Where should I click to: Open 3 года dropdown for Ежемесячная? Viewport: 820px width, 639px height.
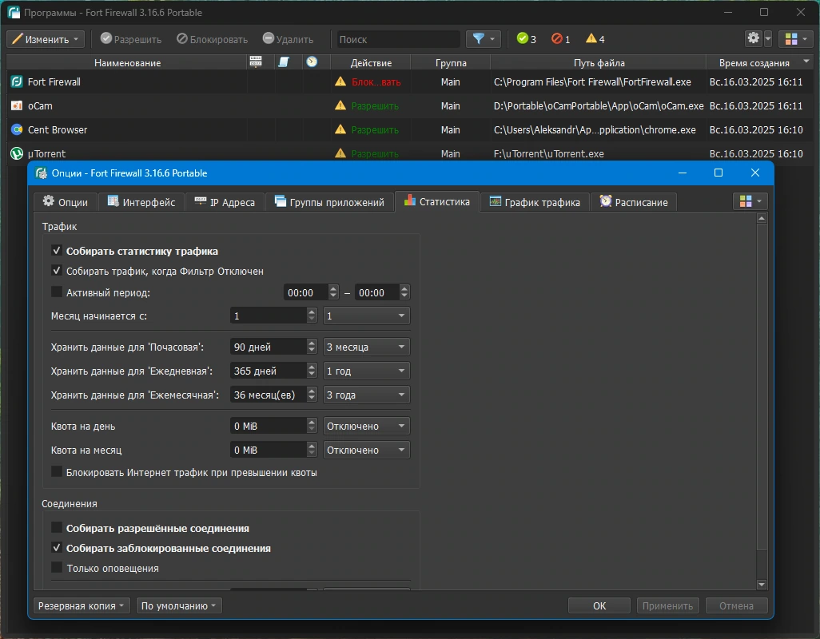(x=367, y=395)
